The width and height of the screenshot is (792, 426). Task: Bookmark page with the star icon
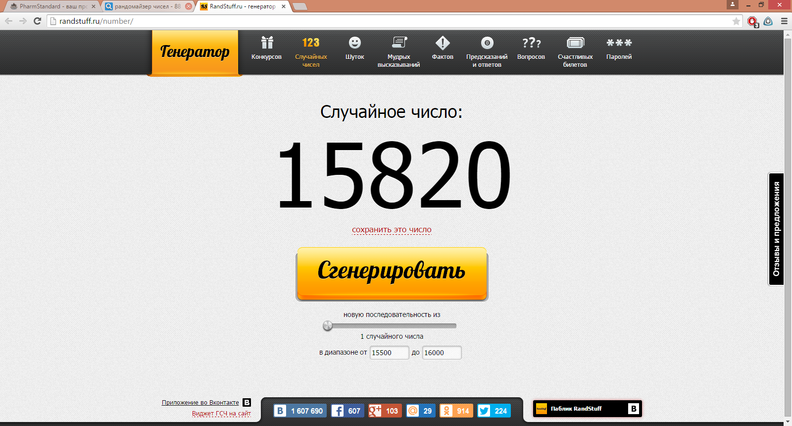pos(736,21)
